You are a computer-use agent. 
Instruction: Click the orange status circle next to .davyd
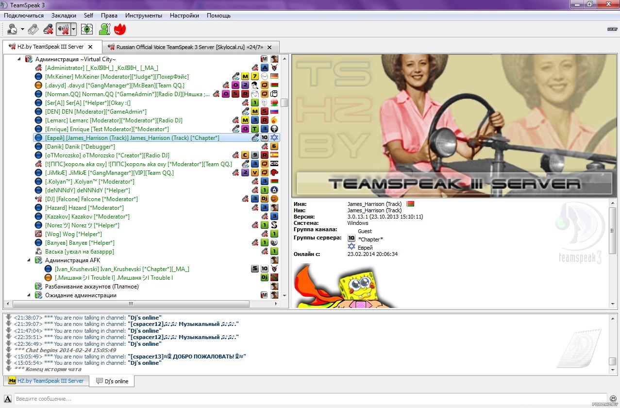coord(39,85)
